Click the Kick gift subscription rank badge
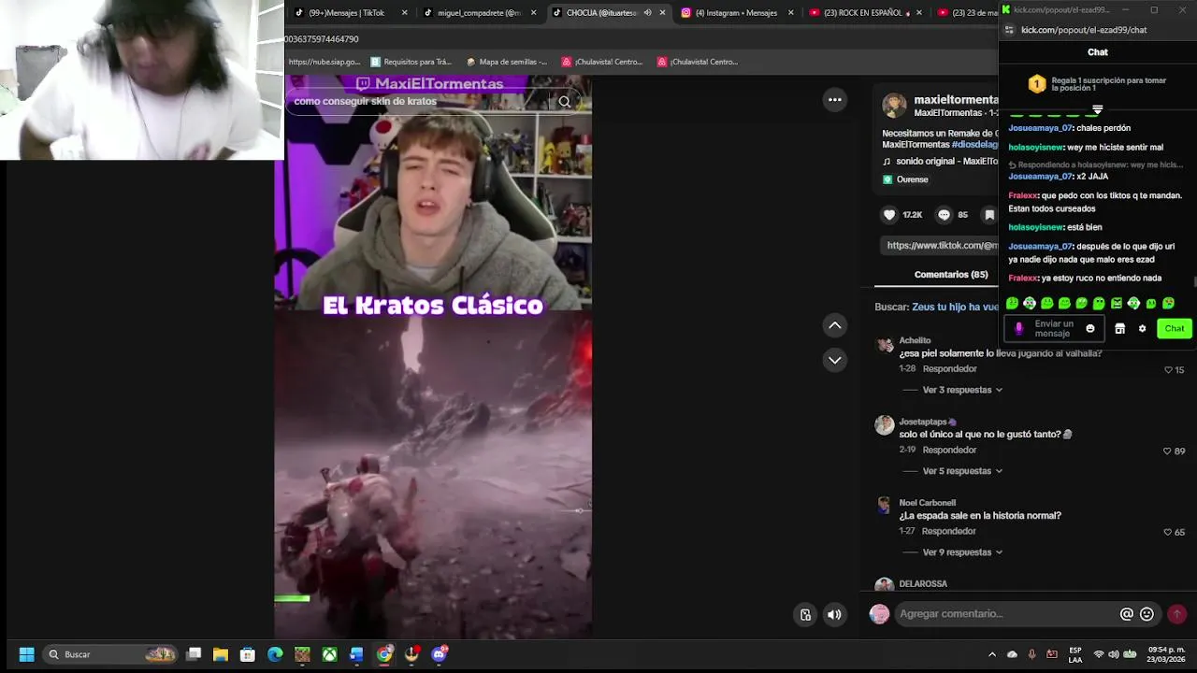This screenshot has height=673, width=1197. click(1037, 84)
